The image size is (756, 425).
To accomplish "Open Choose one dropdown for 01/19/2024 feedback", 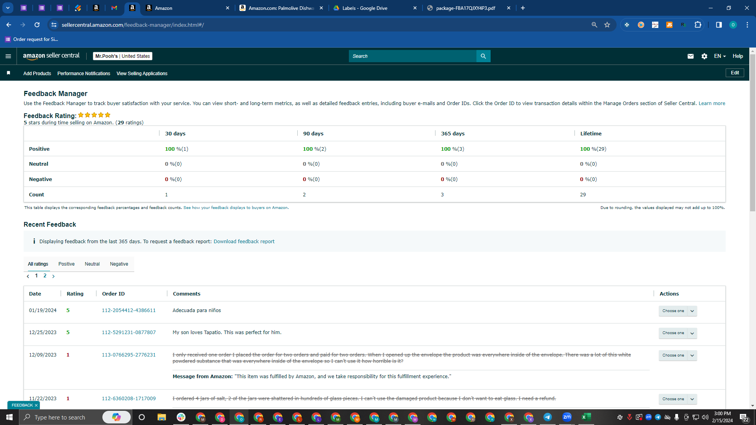I will point(678,311).
